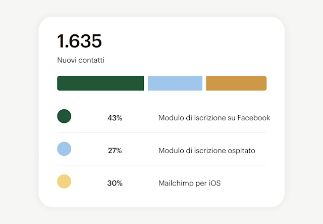Viewport: 323px width, 224px height.
Task: Click the 43% percentage value
Action: [x=115, y=118]
